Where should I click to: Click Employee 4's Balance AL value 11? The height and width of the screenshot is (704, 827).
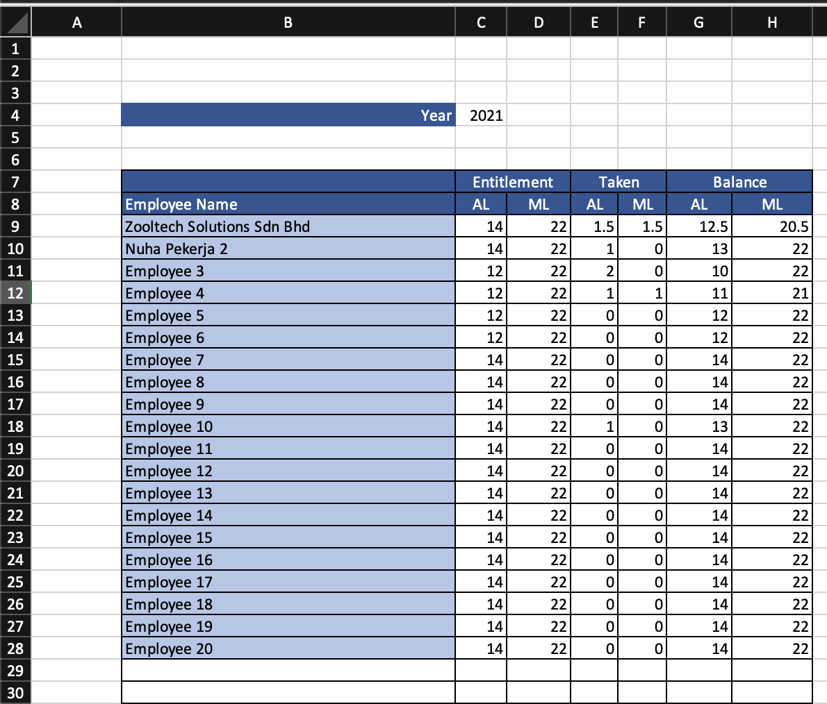click(699, 293)
